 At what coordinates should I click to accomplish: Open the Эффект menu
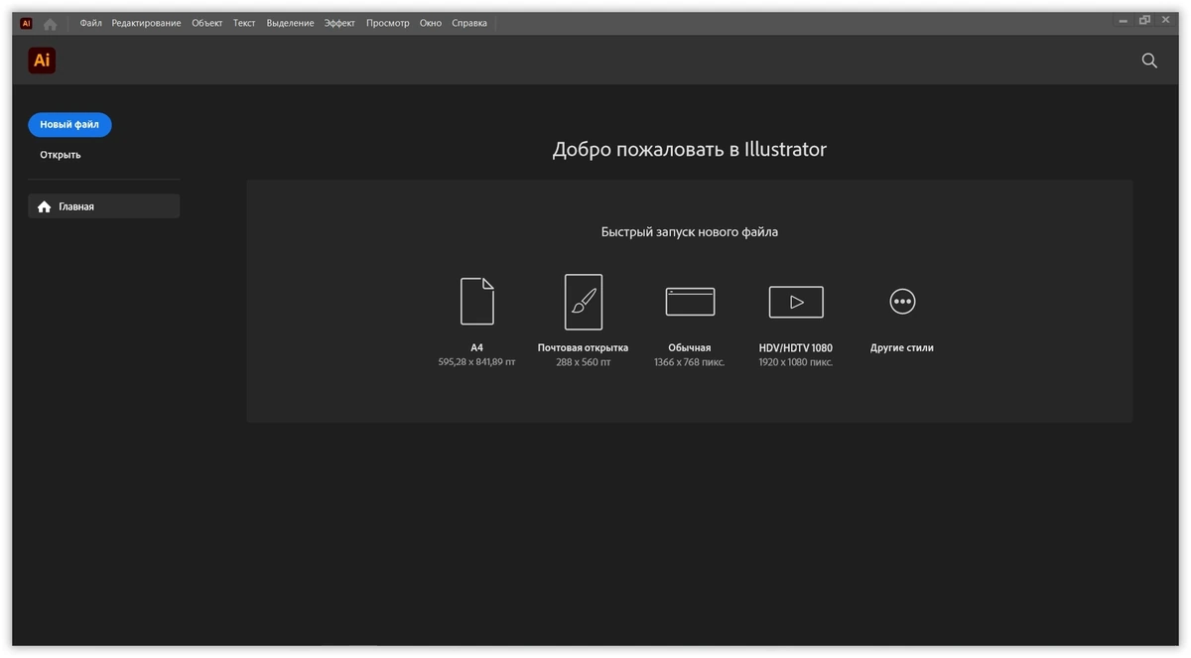pyautogui.click(x=339, y=23)
